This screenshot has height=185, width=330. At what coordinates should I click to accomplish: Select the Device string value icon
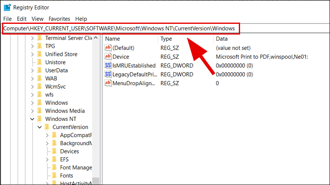pyautogui.click(x=108, y=57)
